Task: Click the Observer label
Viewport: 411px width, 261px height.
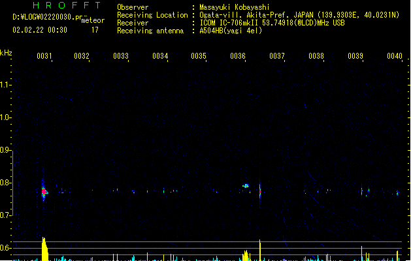Action: (x=133, y=7)
